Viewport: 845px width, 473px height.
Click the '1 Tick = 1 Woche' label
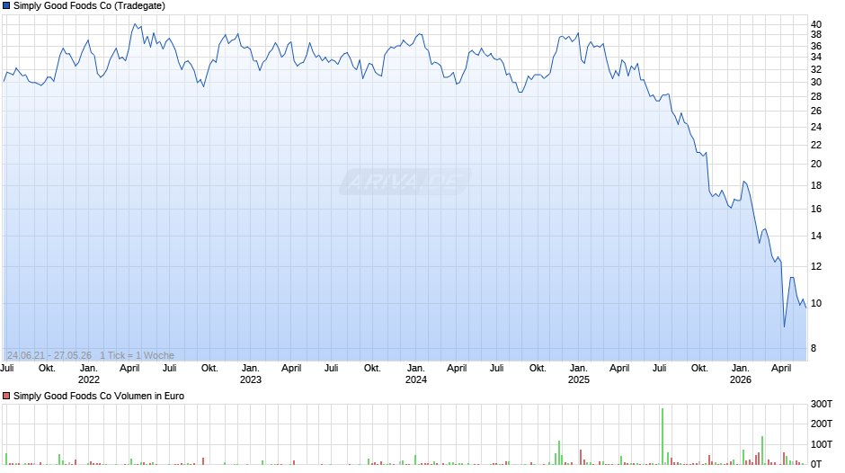137,355
